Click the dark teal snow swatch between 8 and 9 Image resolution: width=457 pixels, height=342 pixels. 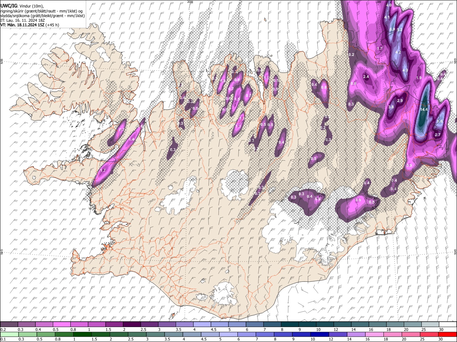pyautogui.click(x=290, y=324)
